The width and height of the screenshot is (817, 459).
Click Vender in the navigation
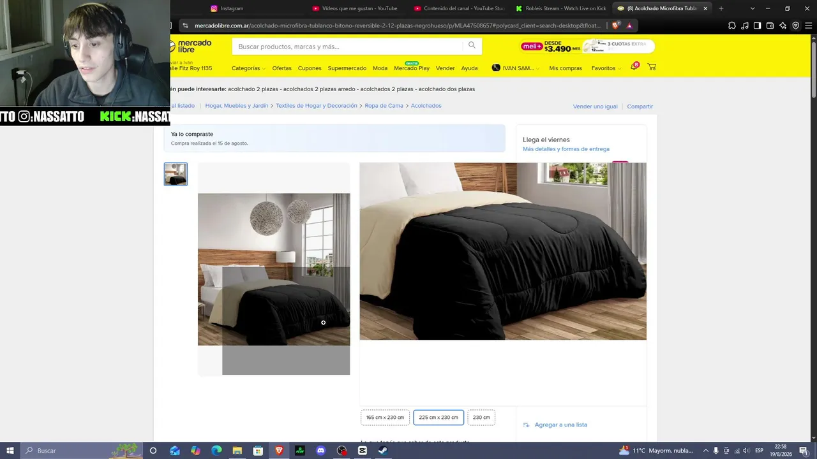445,68
